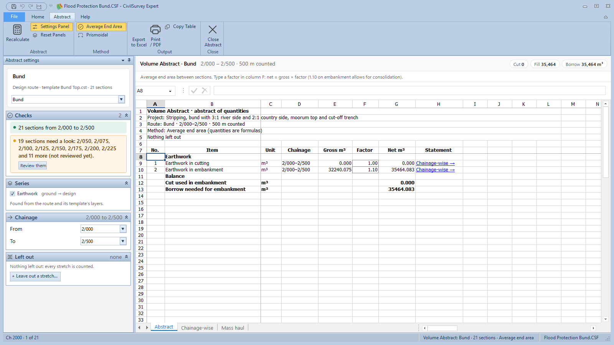Image resolution: width=614 pixels, height=345 pixels.
Task: Collapse the Left out section
Action: pos(126,257)
